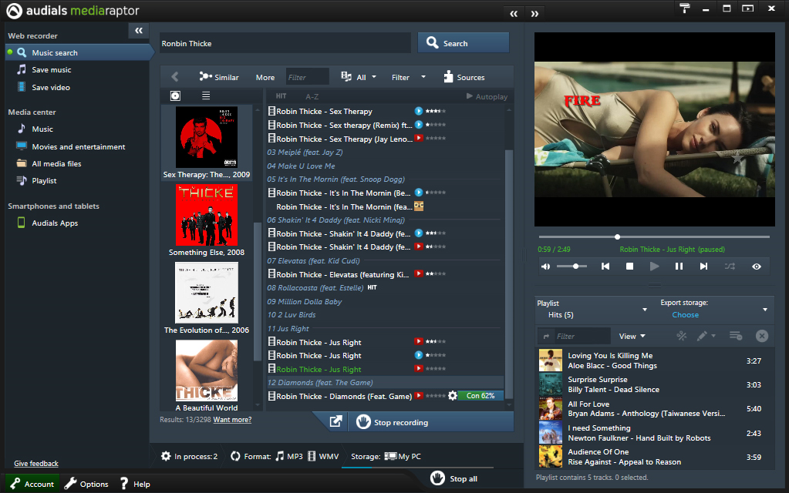The height and width of the screenshot is (493, 789).
Task: Toggle the eye visualization button
Action: tap(757, 267)
